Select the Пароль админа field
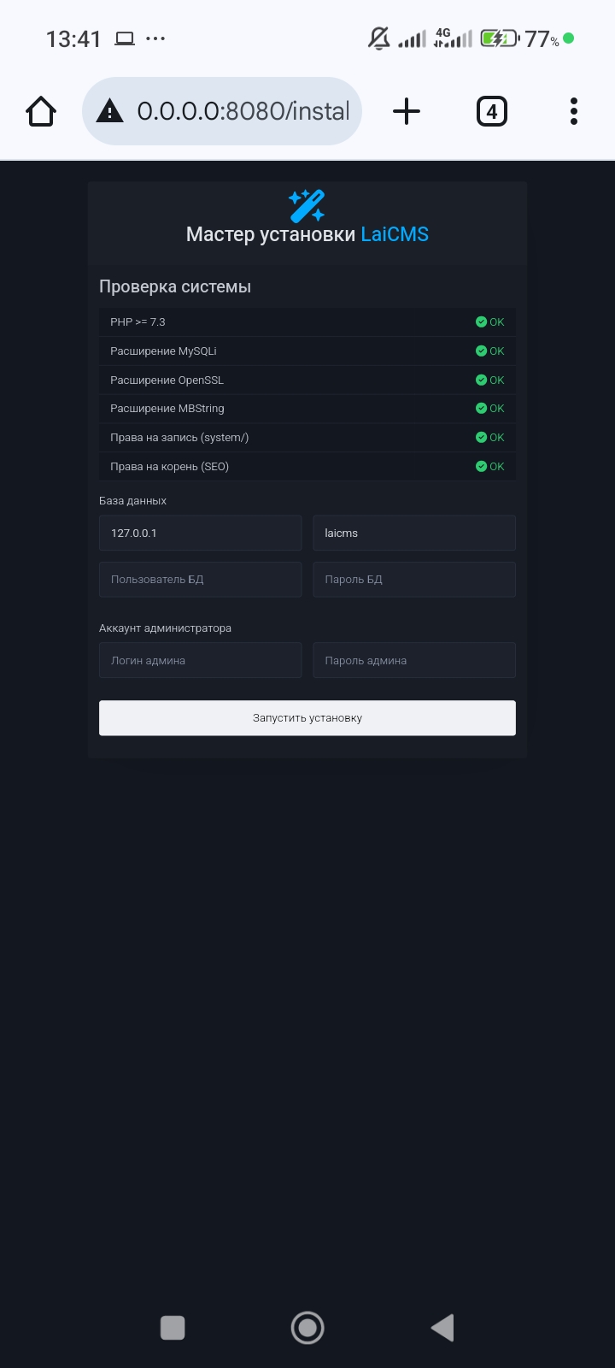615x1368 pixels. 413,661
